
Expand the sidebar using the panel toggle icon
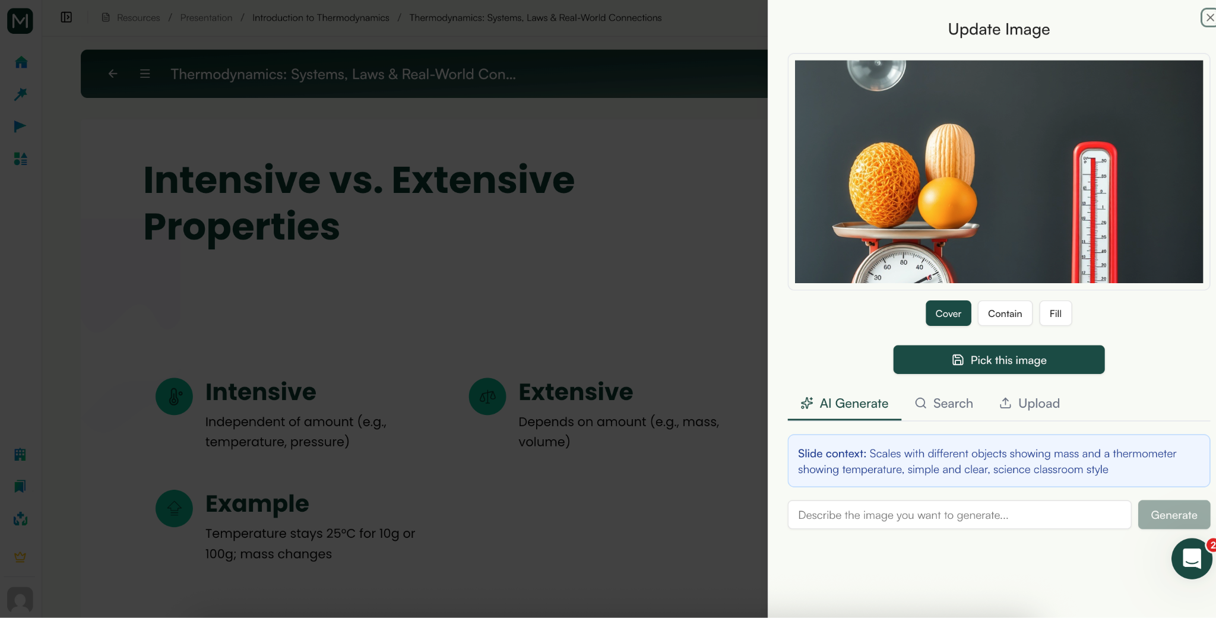(66, 17)
